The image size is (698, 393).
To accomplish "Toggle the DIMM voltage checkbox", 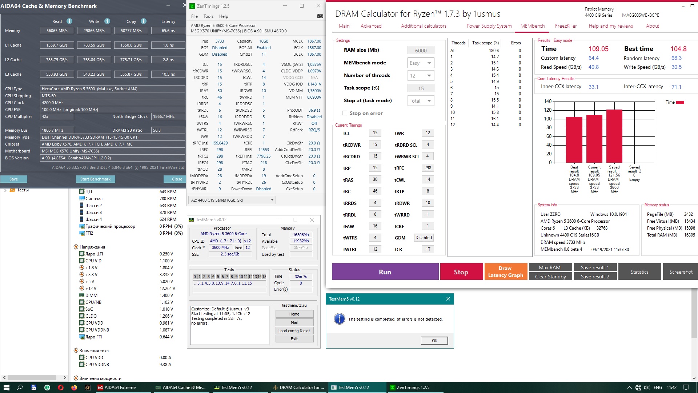I will click(x=82, y=295).
